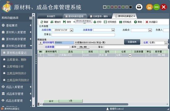The width and height of the screenshot is (170, 111).
Task: Click the 品名 column header
Action: (70, 52)
